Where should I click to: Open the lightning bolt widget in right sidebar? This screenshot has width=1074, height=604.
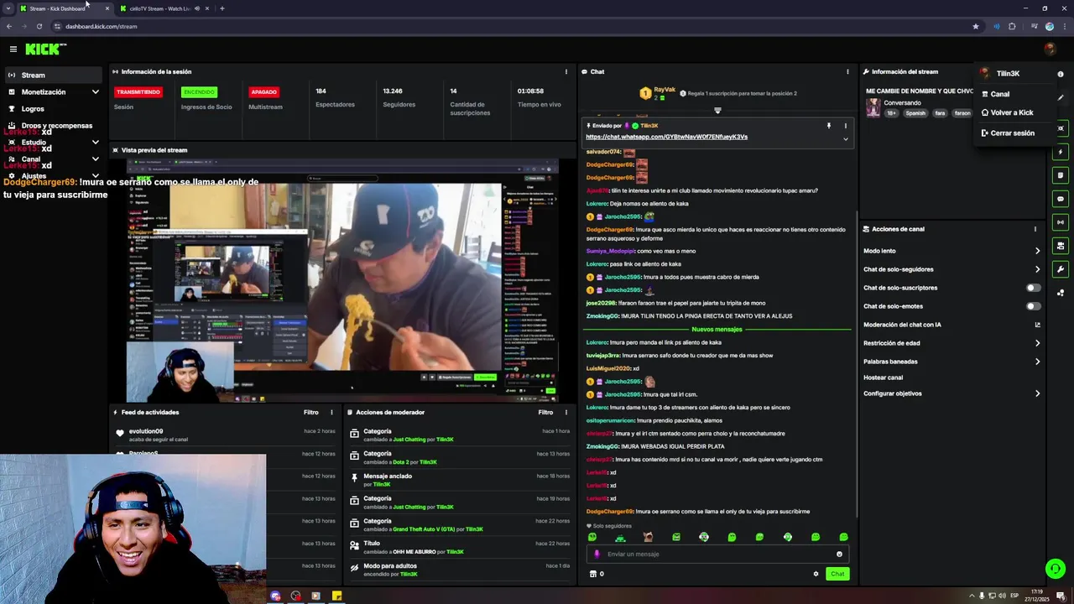click(x=1061, y=152)
